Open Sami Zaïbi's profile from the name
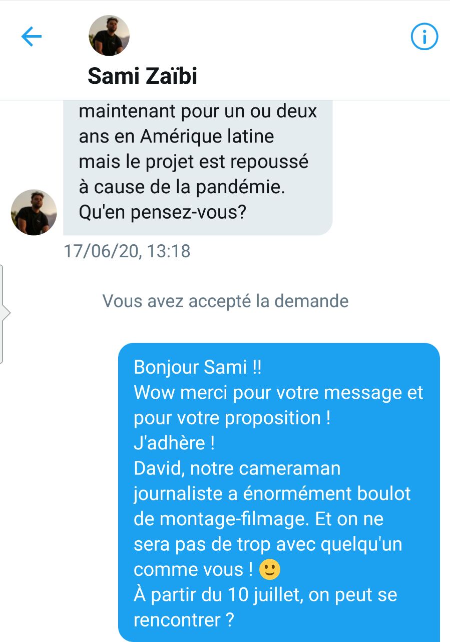This screenshot has width=450, height=642. pos(142,76)
